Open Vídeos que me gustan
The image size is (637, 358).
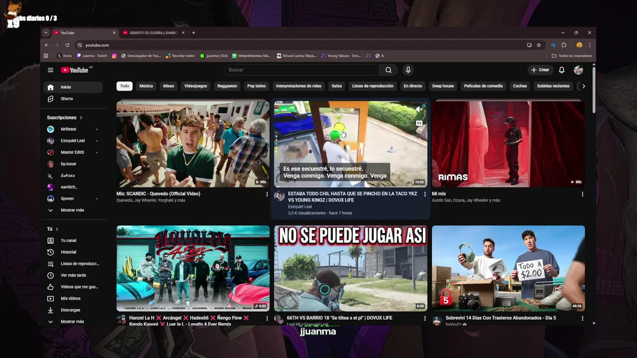coord(73,287)
